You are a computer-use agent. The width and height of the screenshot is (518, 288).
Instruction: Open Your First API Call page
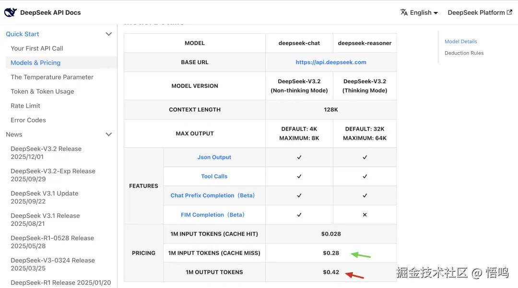tap(36, 48)
